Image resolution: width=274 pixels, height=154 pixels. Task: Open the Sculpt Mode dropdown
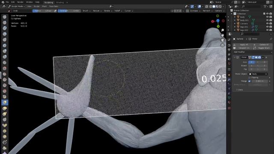[16, 6]
